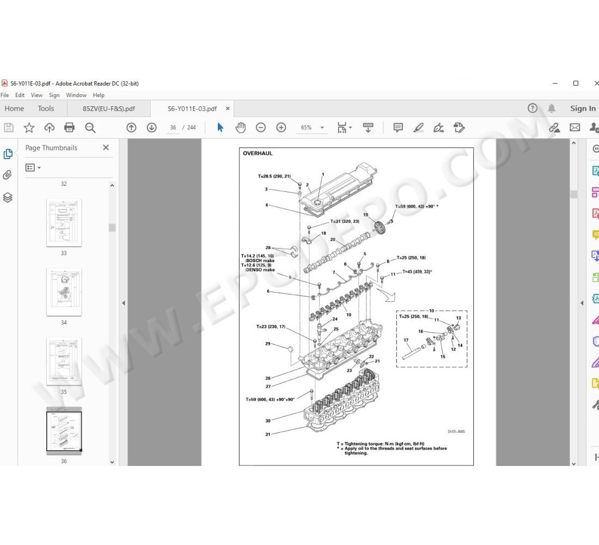Click thumbnails panel scroll down arrow
This screenshot has height=545, width=599.
[x=112, y=462]
